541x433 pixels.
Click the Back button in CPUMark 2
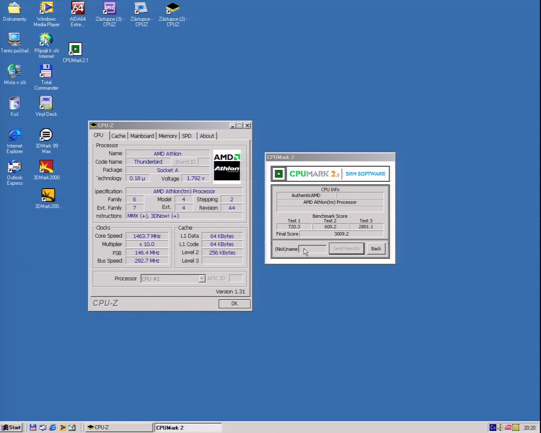[376, 249]
